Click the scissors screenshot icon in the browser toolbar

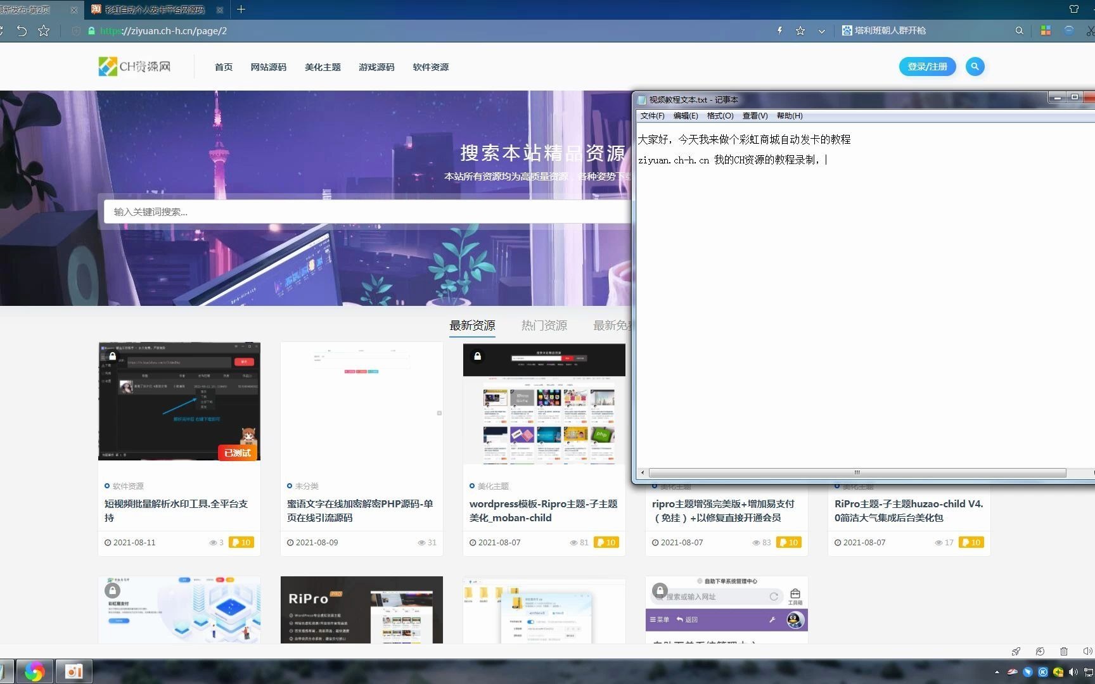[x=1090, y=30]
